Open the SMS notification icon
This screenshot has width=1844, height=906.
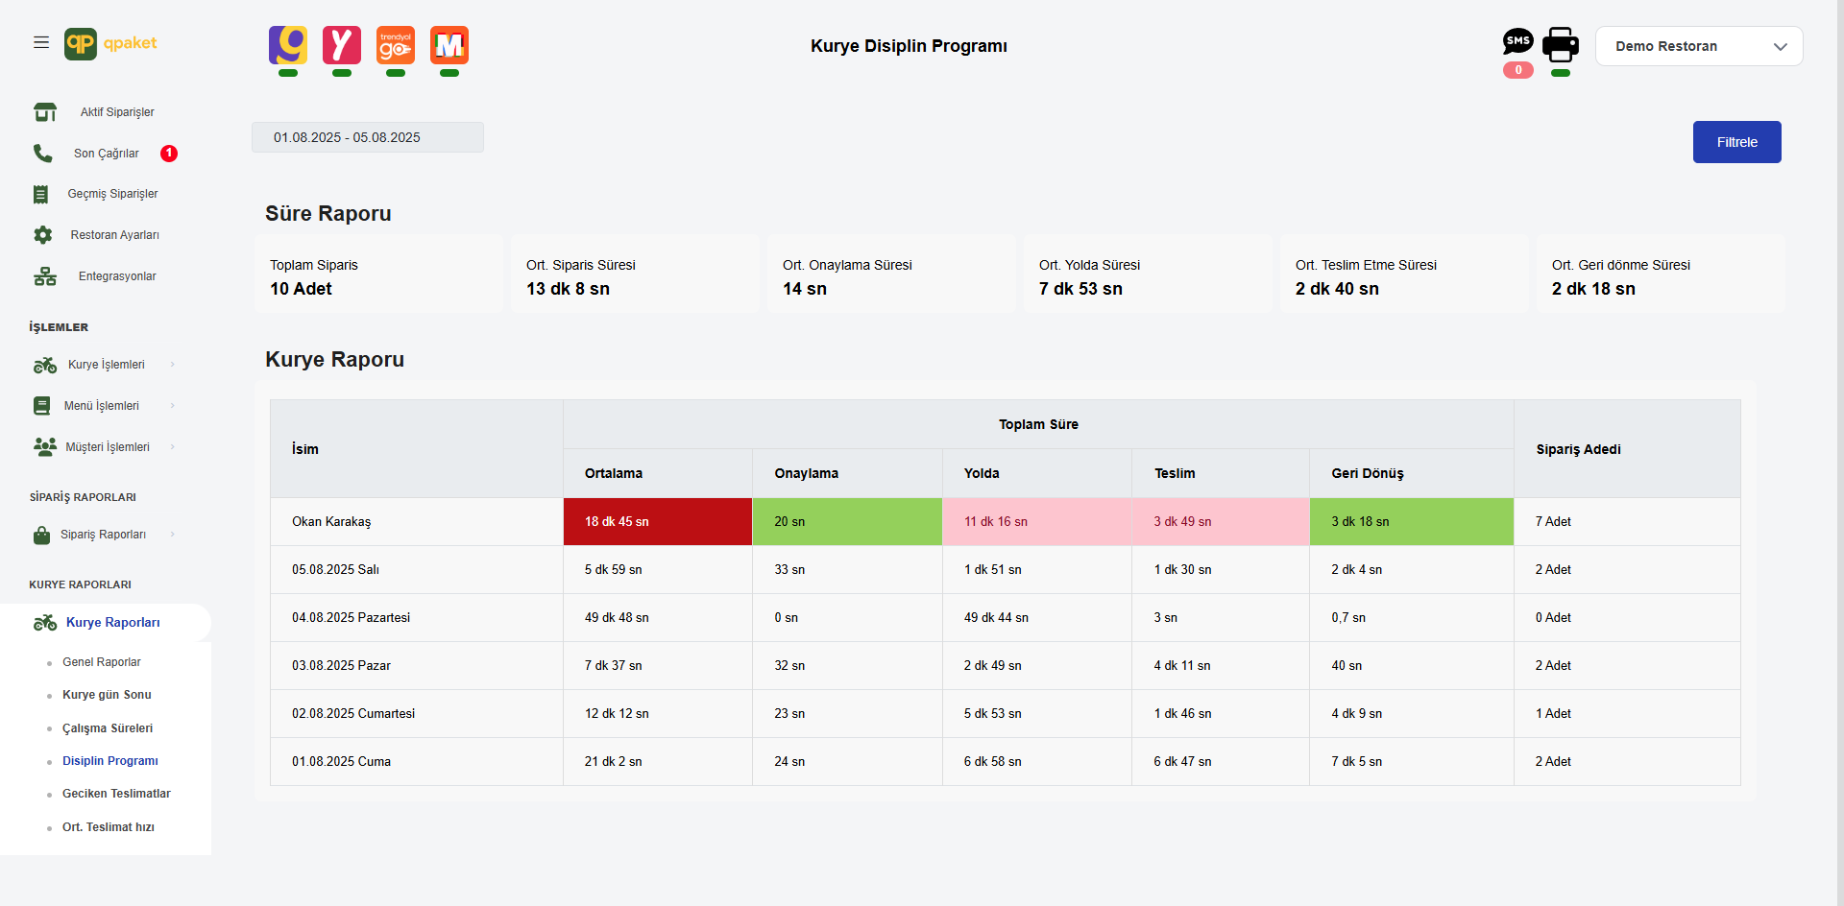pos(1517,41)
